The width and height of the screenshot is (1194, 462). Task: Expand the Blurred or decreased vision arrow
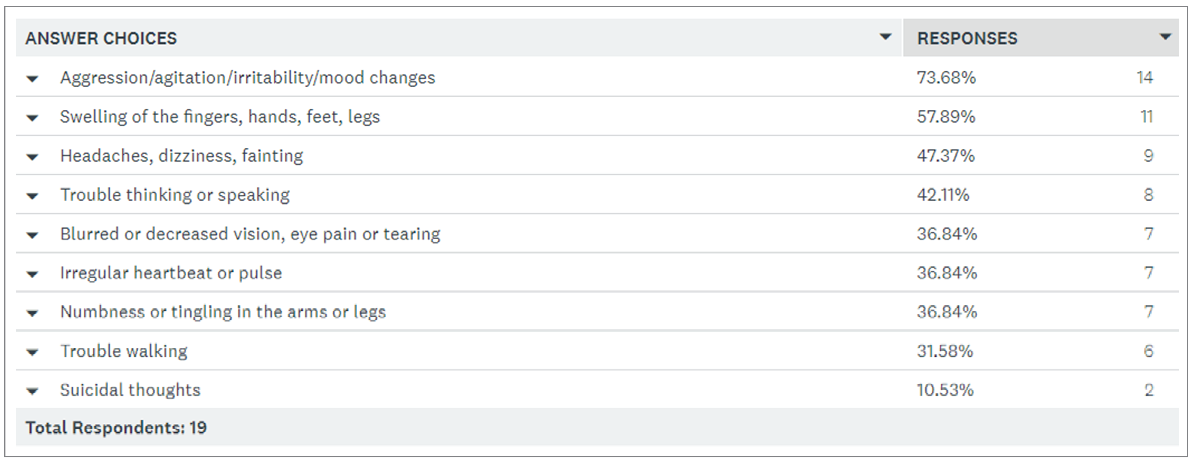click(32, 235)
